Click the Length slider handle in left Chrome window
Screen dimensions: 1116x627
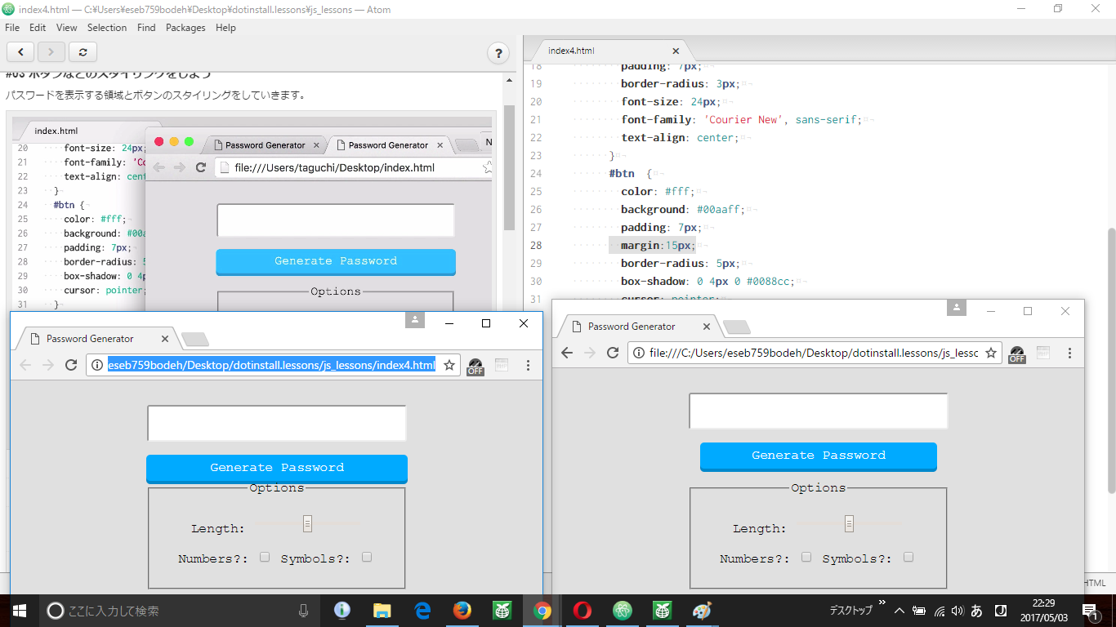[307, 523]
